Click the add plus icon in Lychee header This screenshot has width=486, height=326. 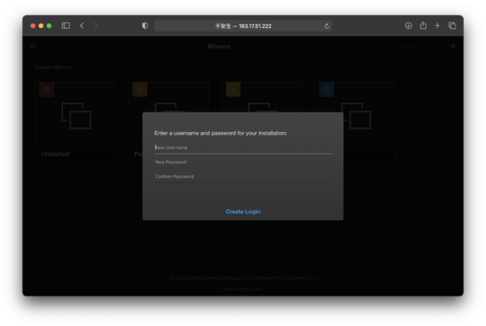(x=453, y=46)
